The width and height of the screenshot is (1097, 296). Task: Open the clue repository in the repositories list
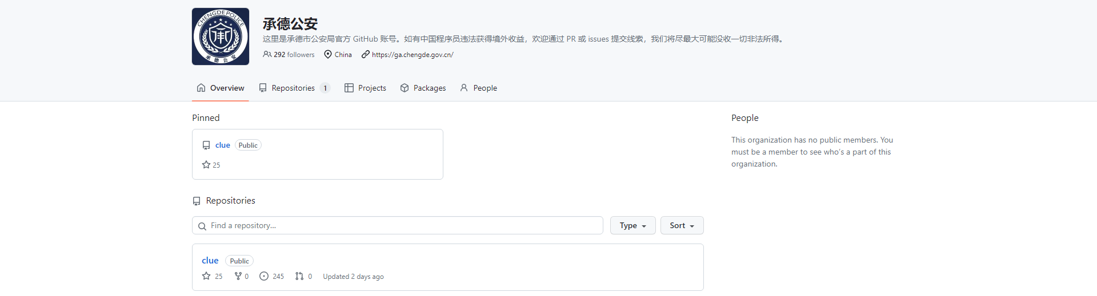pyautogui.click(x=210, y=261)
